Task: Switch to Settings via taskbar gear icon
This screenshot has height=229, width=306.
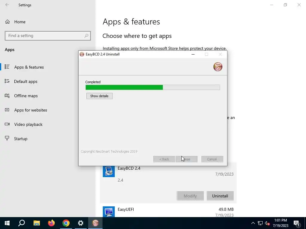Action: [81, 223]
